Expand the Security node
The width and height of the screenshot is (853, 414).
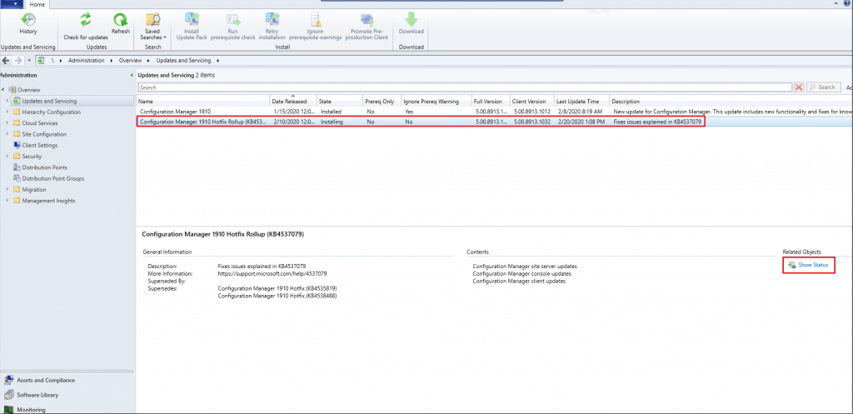[7, 156]
